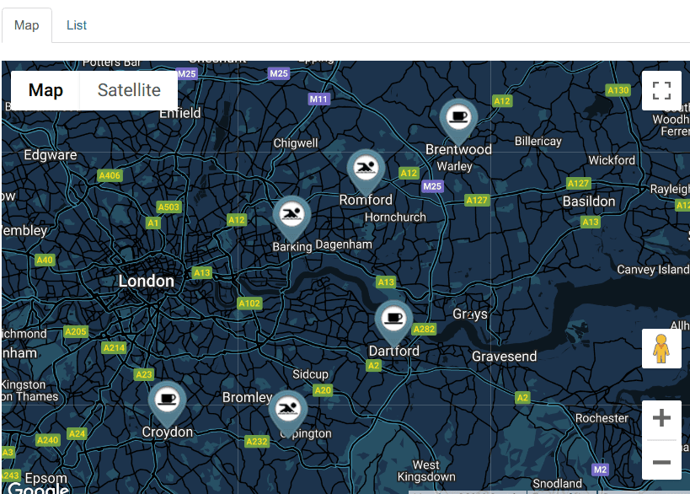Viewport: 690px width, 494px height.
Task: Click the Canvey Island label
Action: (x=653, y=270)
